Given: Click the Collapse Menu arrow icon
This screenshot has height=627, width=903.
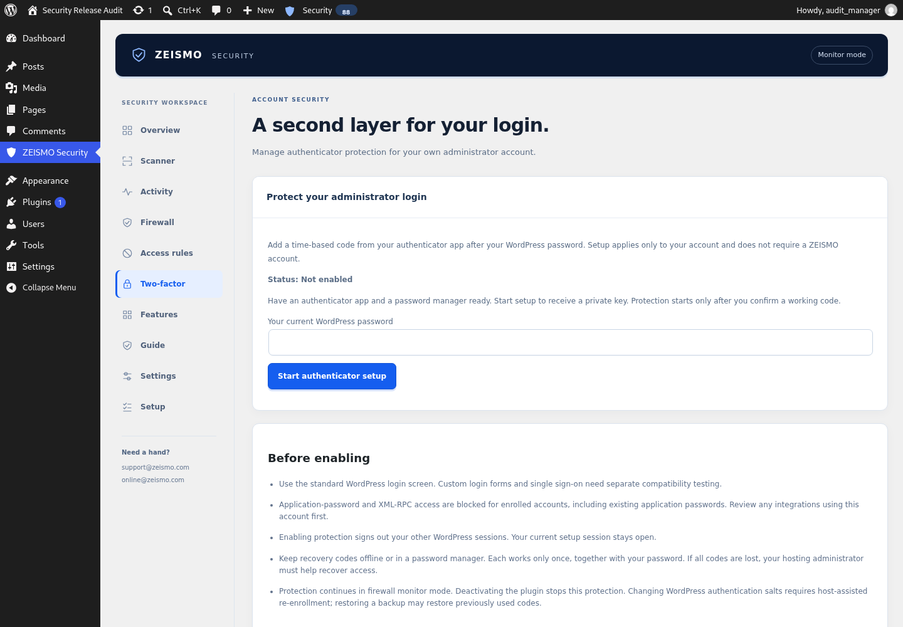Looking at the screenshot, I should (11, 288).
